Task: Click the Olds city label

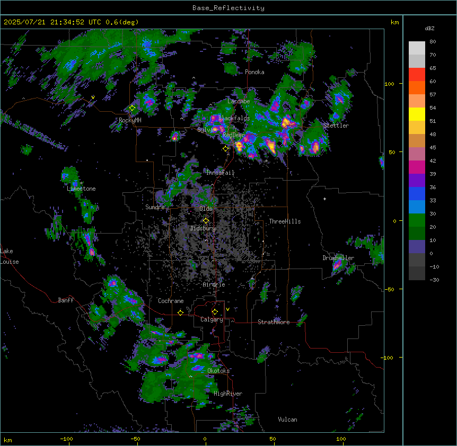Action: click(206, 209)
